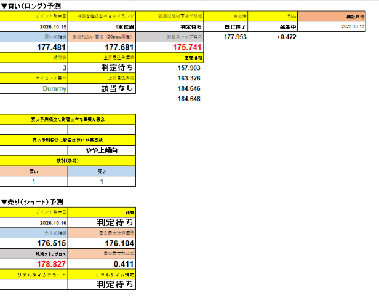The width and height of the screenshot is (379, 296).
Task: Select '有効性' header above 既に終了
Action: coord(226,16)
